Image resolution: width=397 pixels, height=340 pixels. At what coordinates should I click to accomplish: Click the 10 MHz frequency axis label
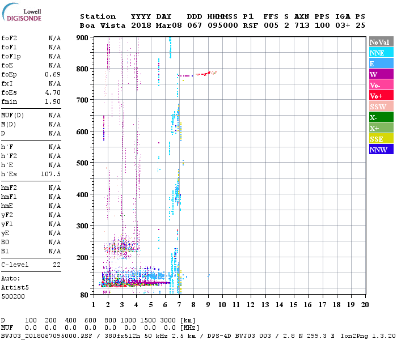[x=222, y=305]
